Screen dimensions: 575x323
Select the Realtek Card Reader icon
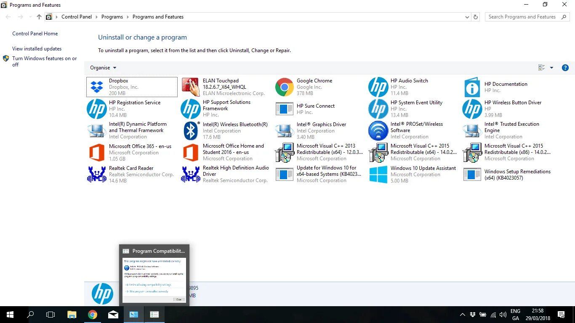[x=97, y=175]
